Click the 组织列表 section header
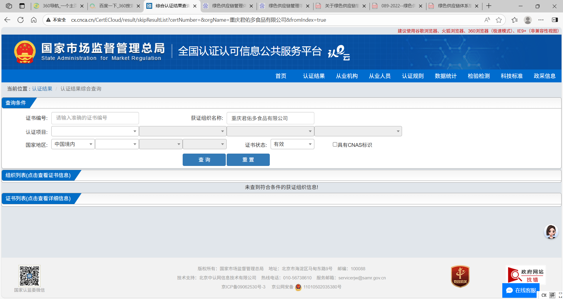Image resolution: width=563 pixels, height=299 pixels. click(x=38, y=175)
